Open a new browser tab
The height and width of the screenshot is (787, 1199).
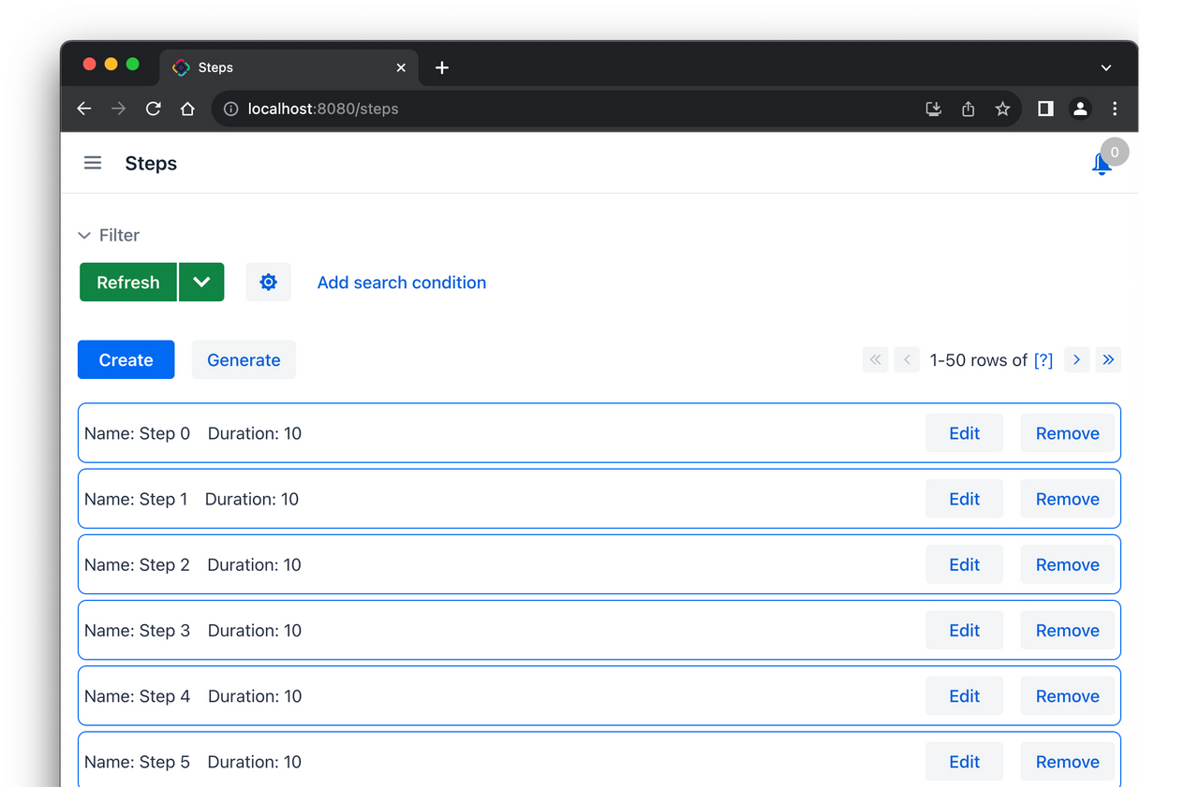pos(441,66)
